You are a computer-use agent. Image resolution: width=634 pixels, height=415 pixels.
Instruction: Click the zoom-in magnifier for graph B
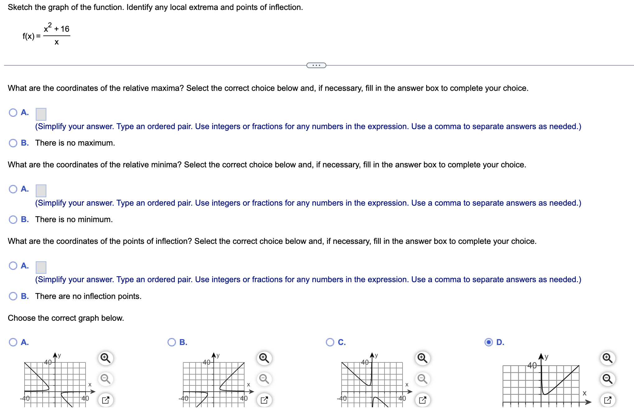[x=264, y=358]
